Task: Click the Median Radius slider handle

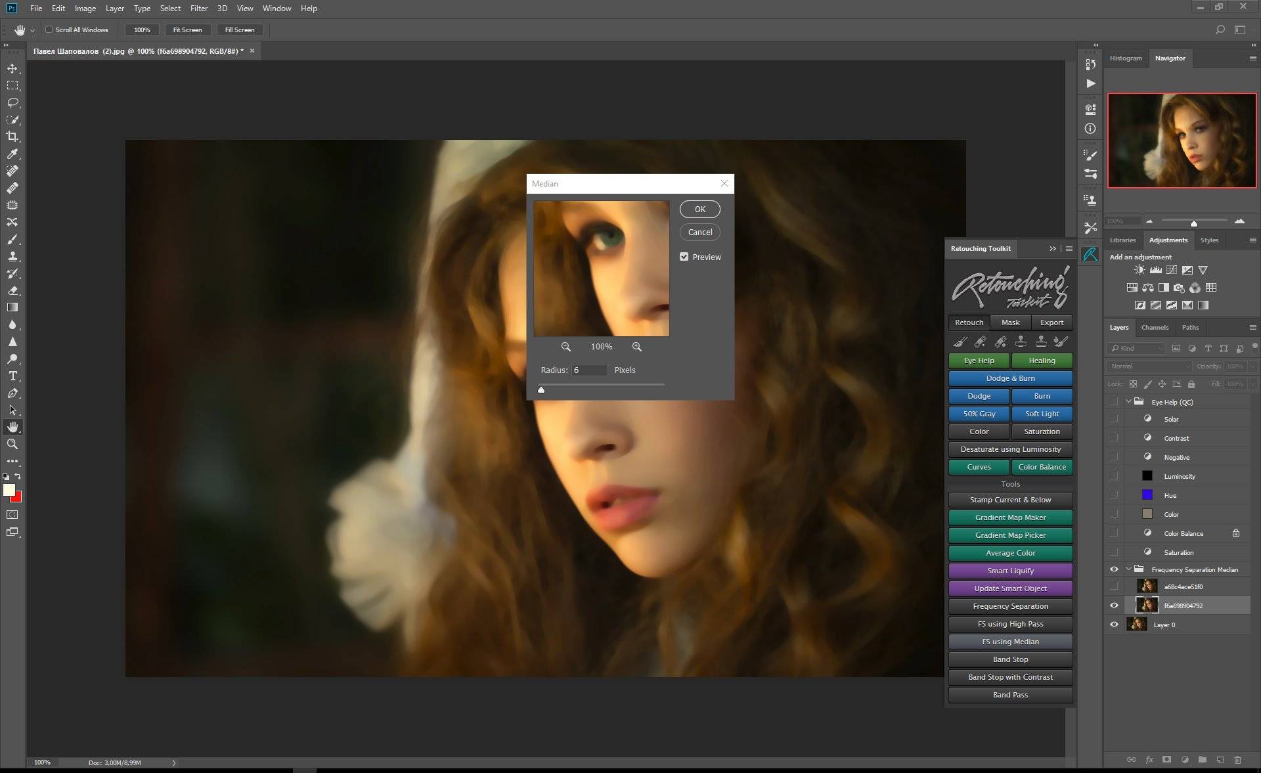Action: 541,389
